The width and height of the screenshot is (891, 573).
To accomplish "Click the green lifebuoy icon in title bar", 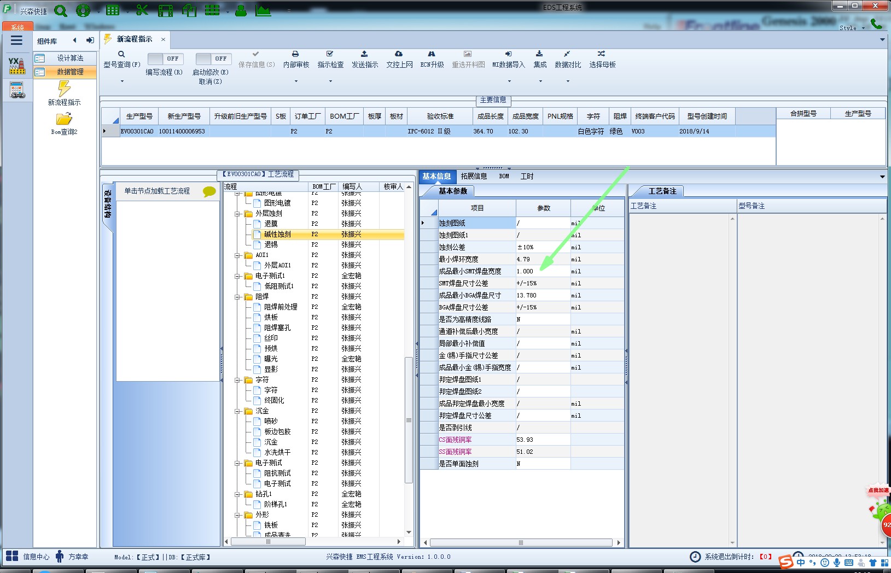I will tap(83, 10).
